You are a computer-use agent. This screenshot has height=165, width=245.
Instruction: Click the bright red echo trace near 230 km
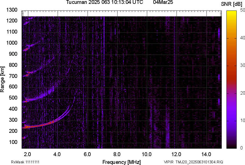[36, 127]
